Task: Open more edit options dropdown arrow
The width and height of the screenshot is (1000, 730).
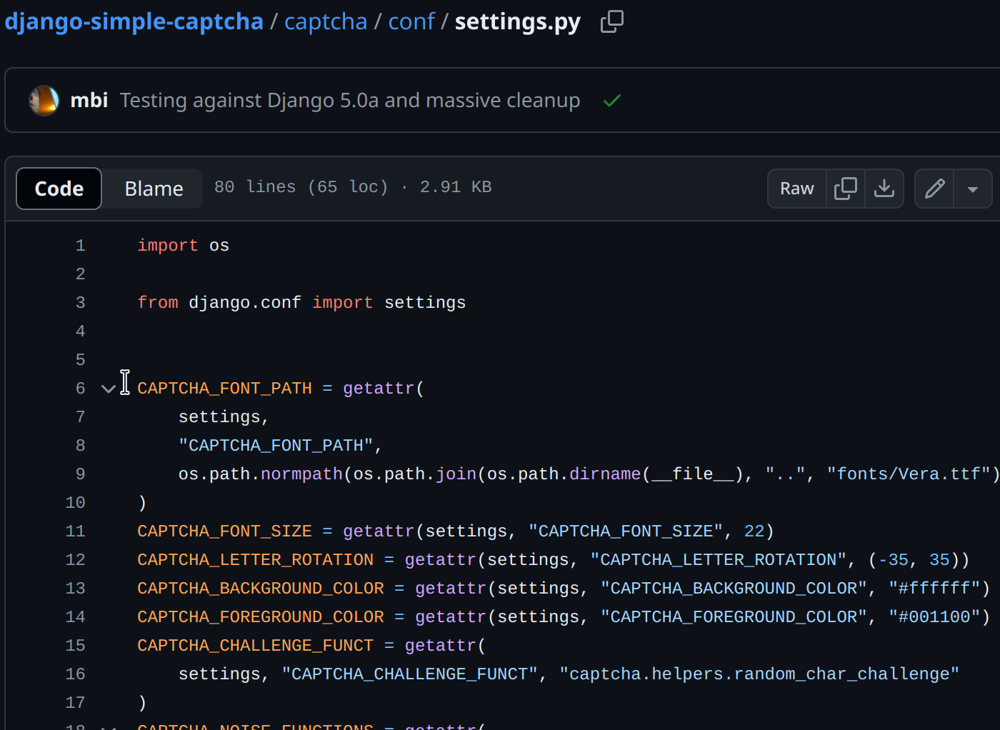Action: tap(973, 189)
